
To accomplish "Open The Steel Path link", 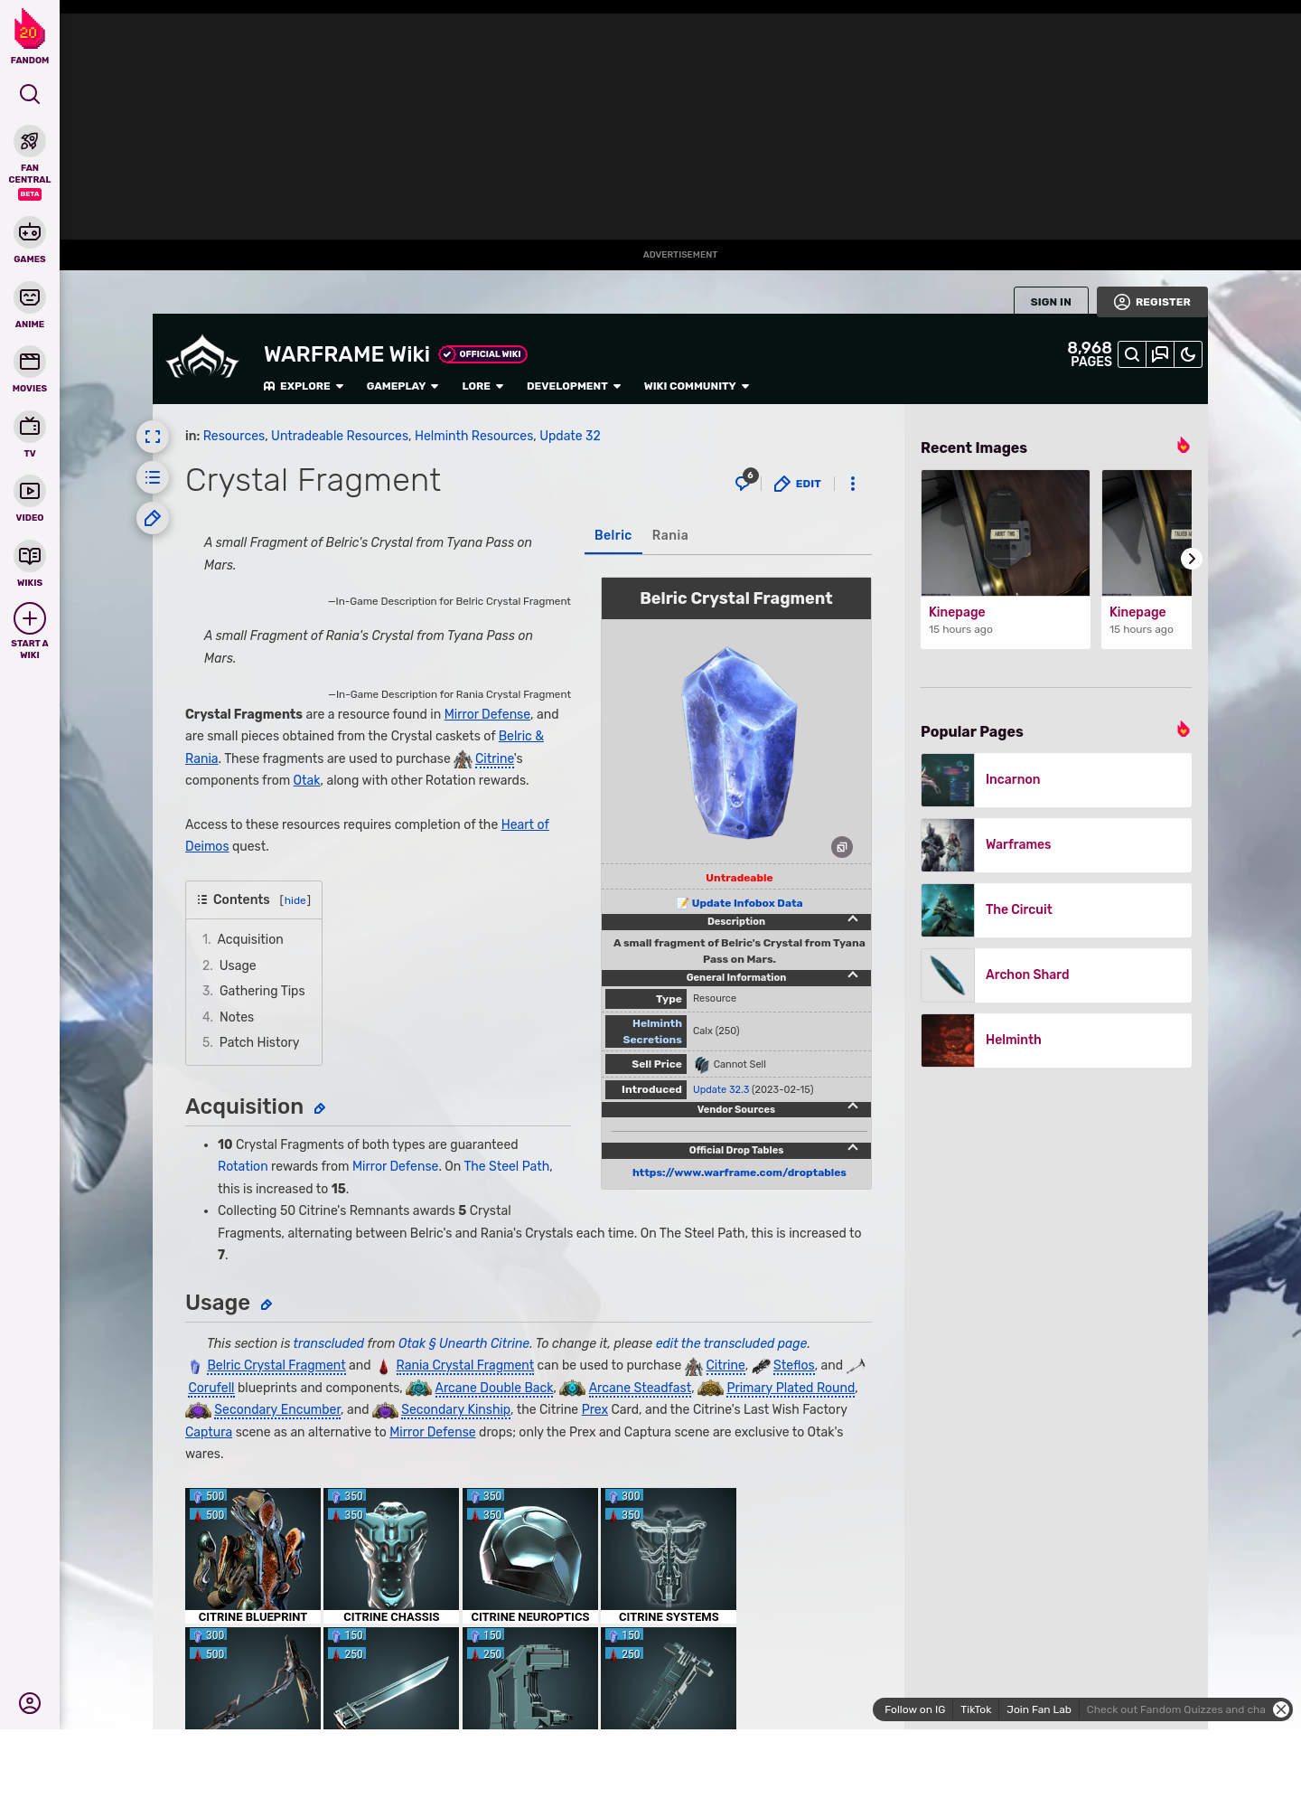I will point(506,1166).
